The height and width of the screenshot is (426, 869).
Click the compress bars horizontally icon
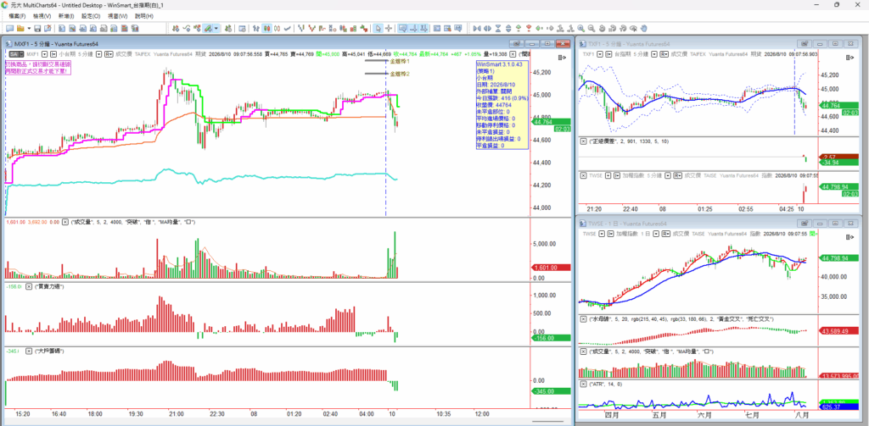coord(477,28)
